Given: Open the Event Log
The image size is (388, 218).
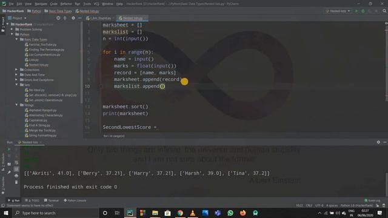Looking at the screenshot, I should [372, 200].
